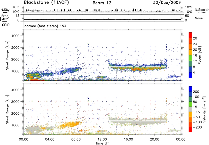The height and width of the screenshot is (145, 209).
Task: Click the "Time UT" axis label
Action: tap(102, 143)
